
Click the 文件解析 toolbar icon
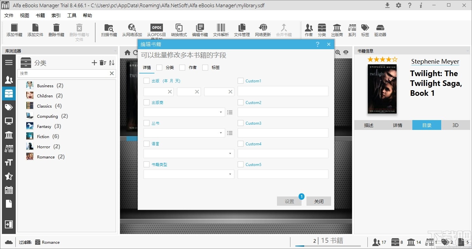[x=221, y=30]
